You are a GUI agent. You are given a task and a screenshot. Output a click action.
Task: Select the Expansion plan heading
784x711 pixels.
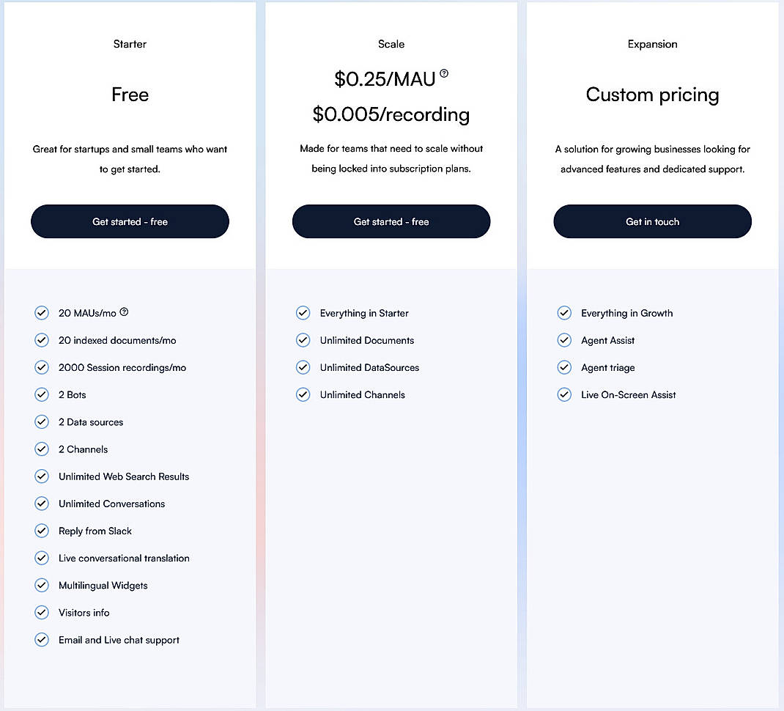coord(652,44)
